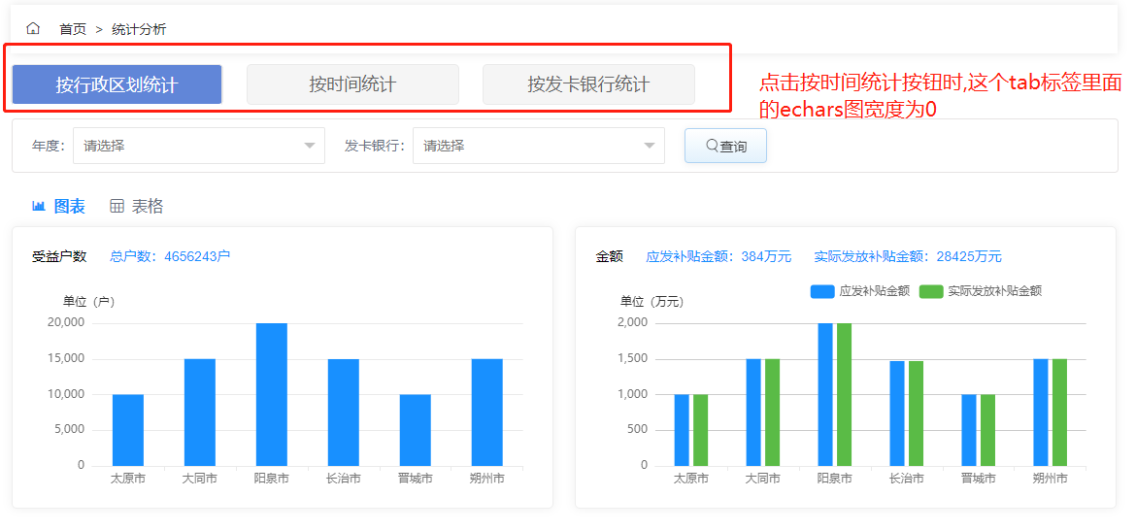Click green 太原市 bar in 金额 chart
Screen dimensions: 1136x530
(x=701, y=430)
